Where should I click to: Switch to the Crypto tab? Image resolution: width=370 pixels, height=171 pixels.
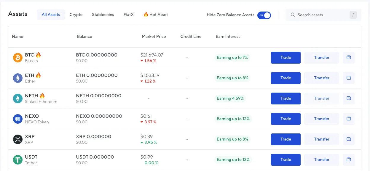click(76, 15)
